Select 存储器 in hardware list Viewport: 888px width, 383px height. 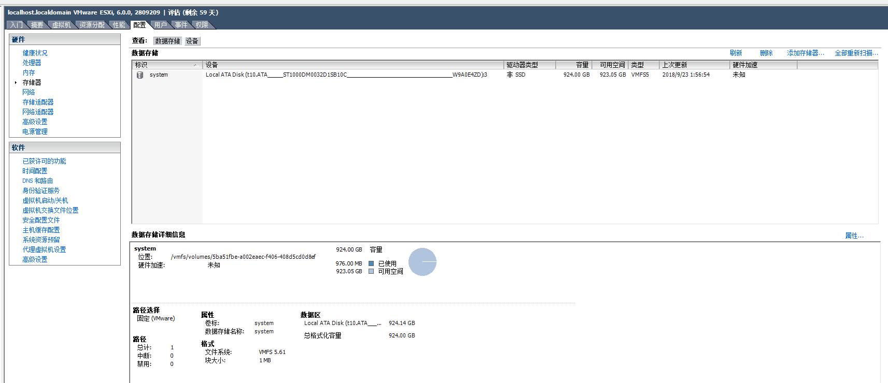32,82
